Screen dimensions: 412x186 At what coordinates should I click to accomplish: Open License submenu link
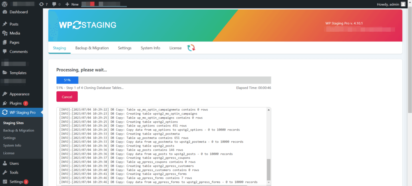coord(9,153)
